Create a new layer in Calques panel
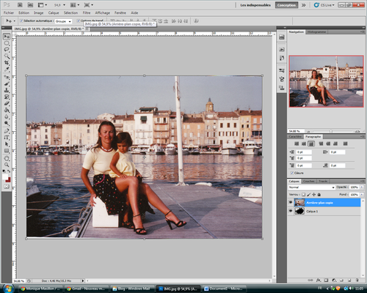Viewport: 367px width, 293px height. point(349,281)
